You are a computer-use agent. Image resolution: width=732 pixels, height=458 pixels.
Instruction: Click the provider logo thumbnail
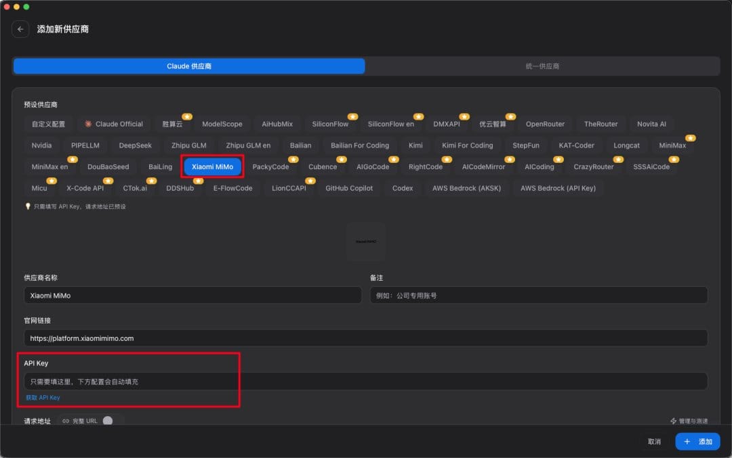[x=366, y=242]
